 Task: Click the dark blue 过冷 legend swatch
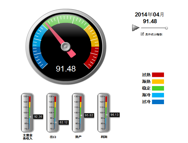(158, 102)
